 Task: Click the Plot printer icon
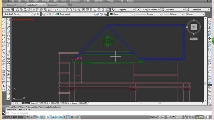pos(17,10)
